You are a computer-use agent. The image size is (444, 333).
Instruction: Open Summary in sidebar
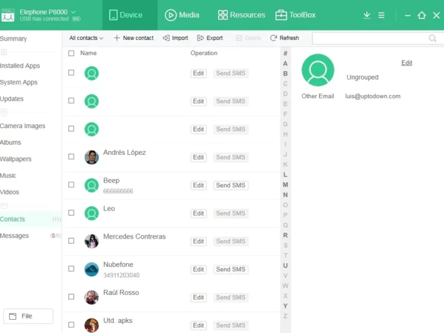13,39
